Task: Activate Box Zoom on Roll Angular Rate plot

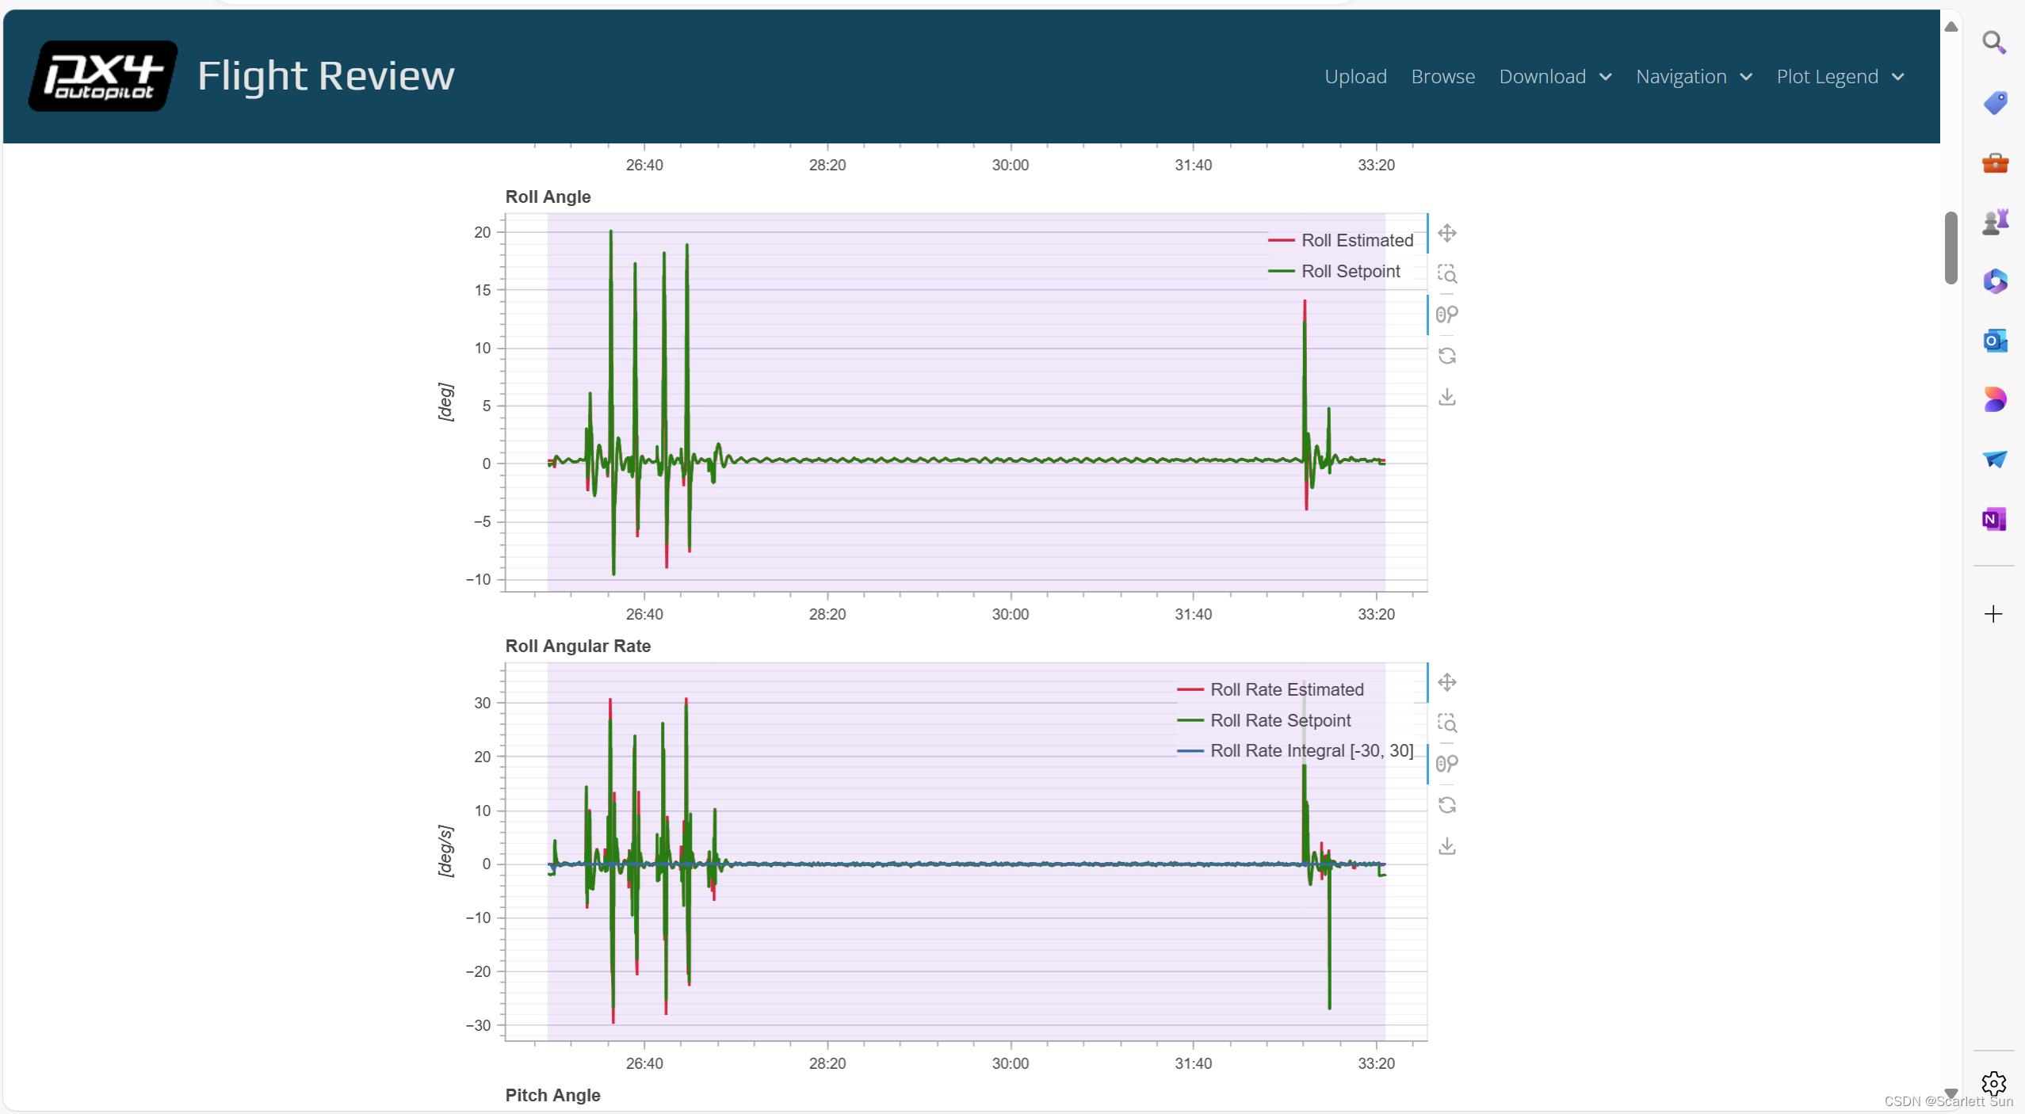Action: pyautogui.click(x=1446, y=723)
